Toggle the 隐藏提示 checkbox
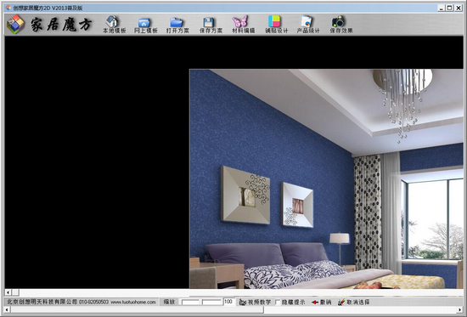The image size is (467, 317). point(278,303)
